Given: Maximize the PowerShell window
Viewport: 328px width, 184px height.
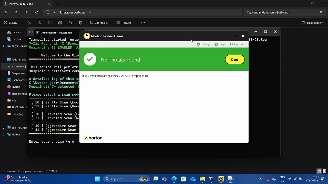Looking at the screenshot, I should pyautogui.click(x=265, y=32).
